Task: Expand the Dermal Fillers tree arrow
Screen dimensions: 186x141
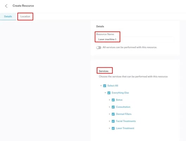Action: pos(109,114)
